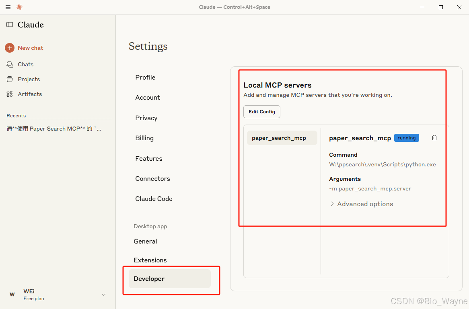Open the WEi account dropdown chevron
Screen dimensions: 469x309
pos(104,295)
